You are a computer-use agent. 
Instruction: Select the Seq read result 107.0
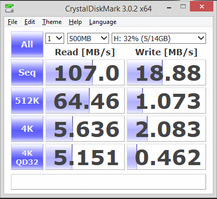click(85, 72)
